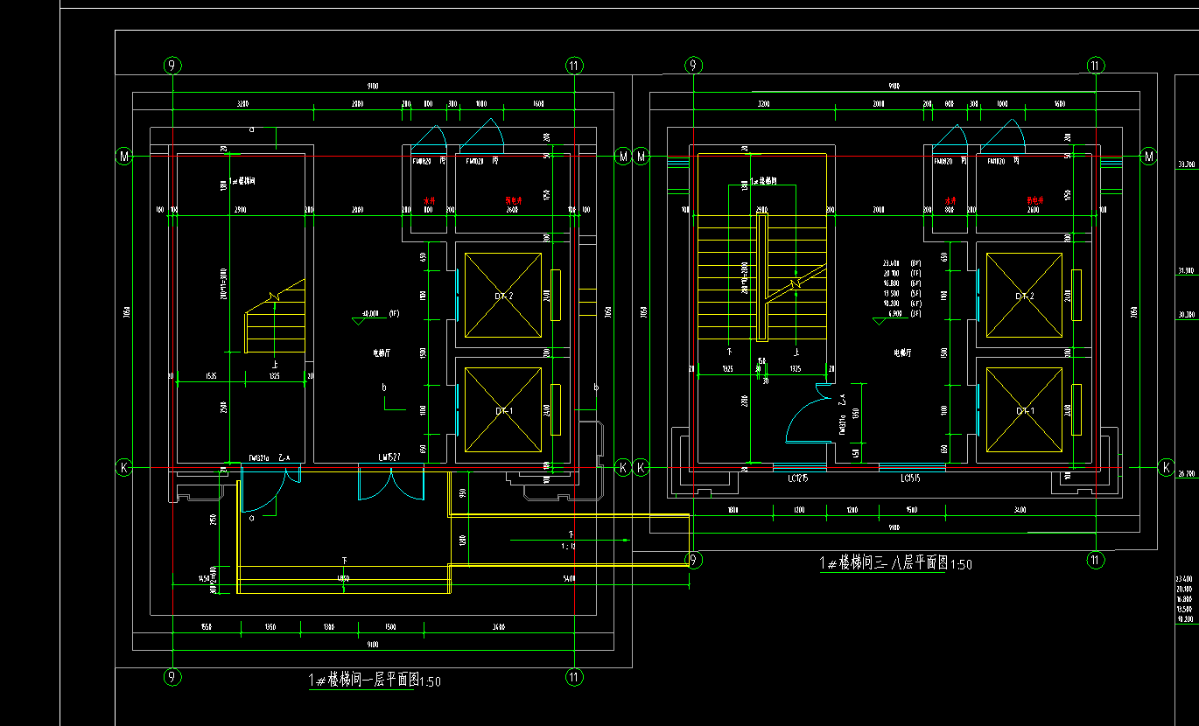The height and width of the screenshot is (726, 1199).
Task: Select the 1#楼梯间一层平面图 drawing title
Action: pos(362,681)
